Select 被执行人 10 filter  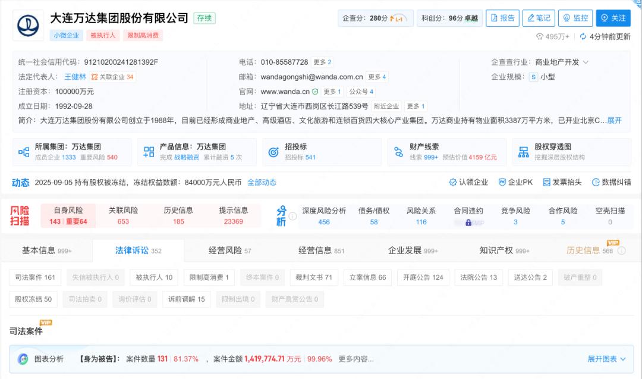click(x=154, y=277)
